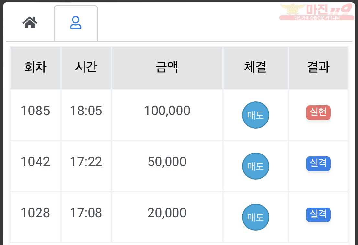Select round number 1085 cell
The height and width of the screenshot is (245, 358).
[x=35, y=115]
